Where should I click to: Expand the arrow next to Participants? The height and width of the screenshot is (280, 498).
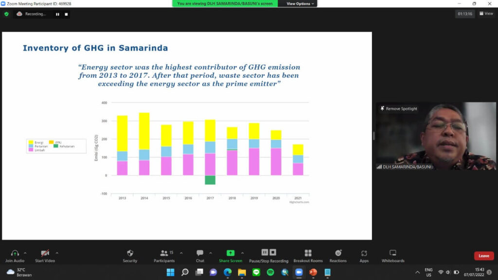(181, 253)
